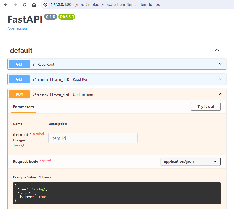
Task: Expand GET Read Item chevron
Action: tap(221, 79)
